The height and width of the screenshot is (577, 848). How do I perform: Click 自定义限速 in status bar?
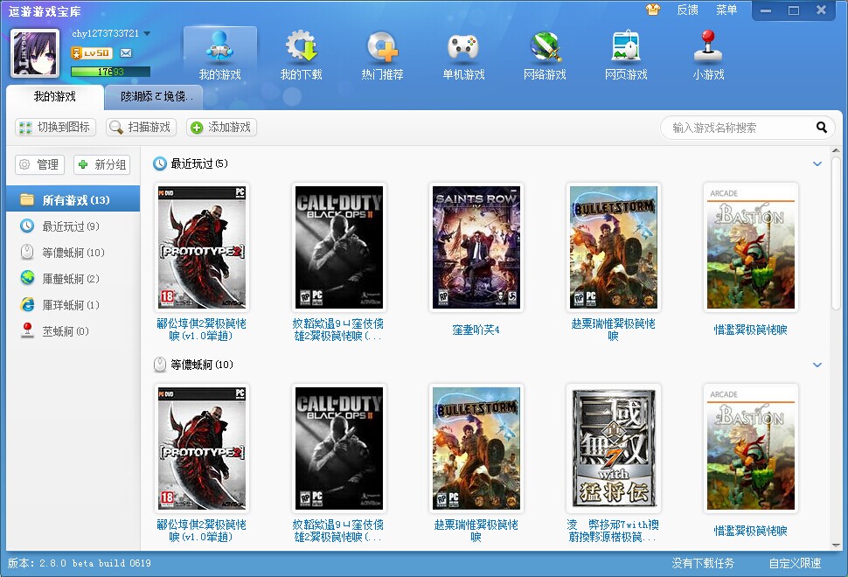pyautogui.click(x=795, y=564)
